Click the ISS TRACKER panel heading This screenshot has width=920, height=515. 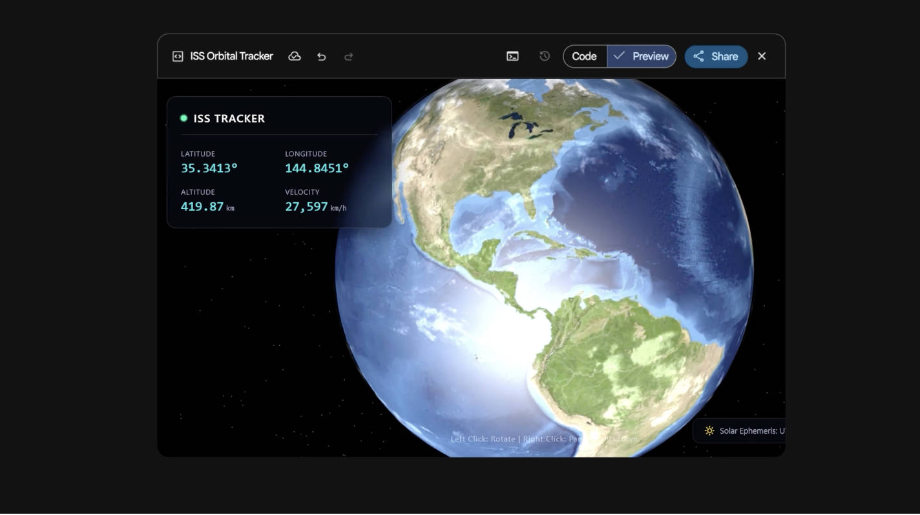click(229, 119)
